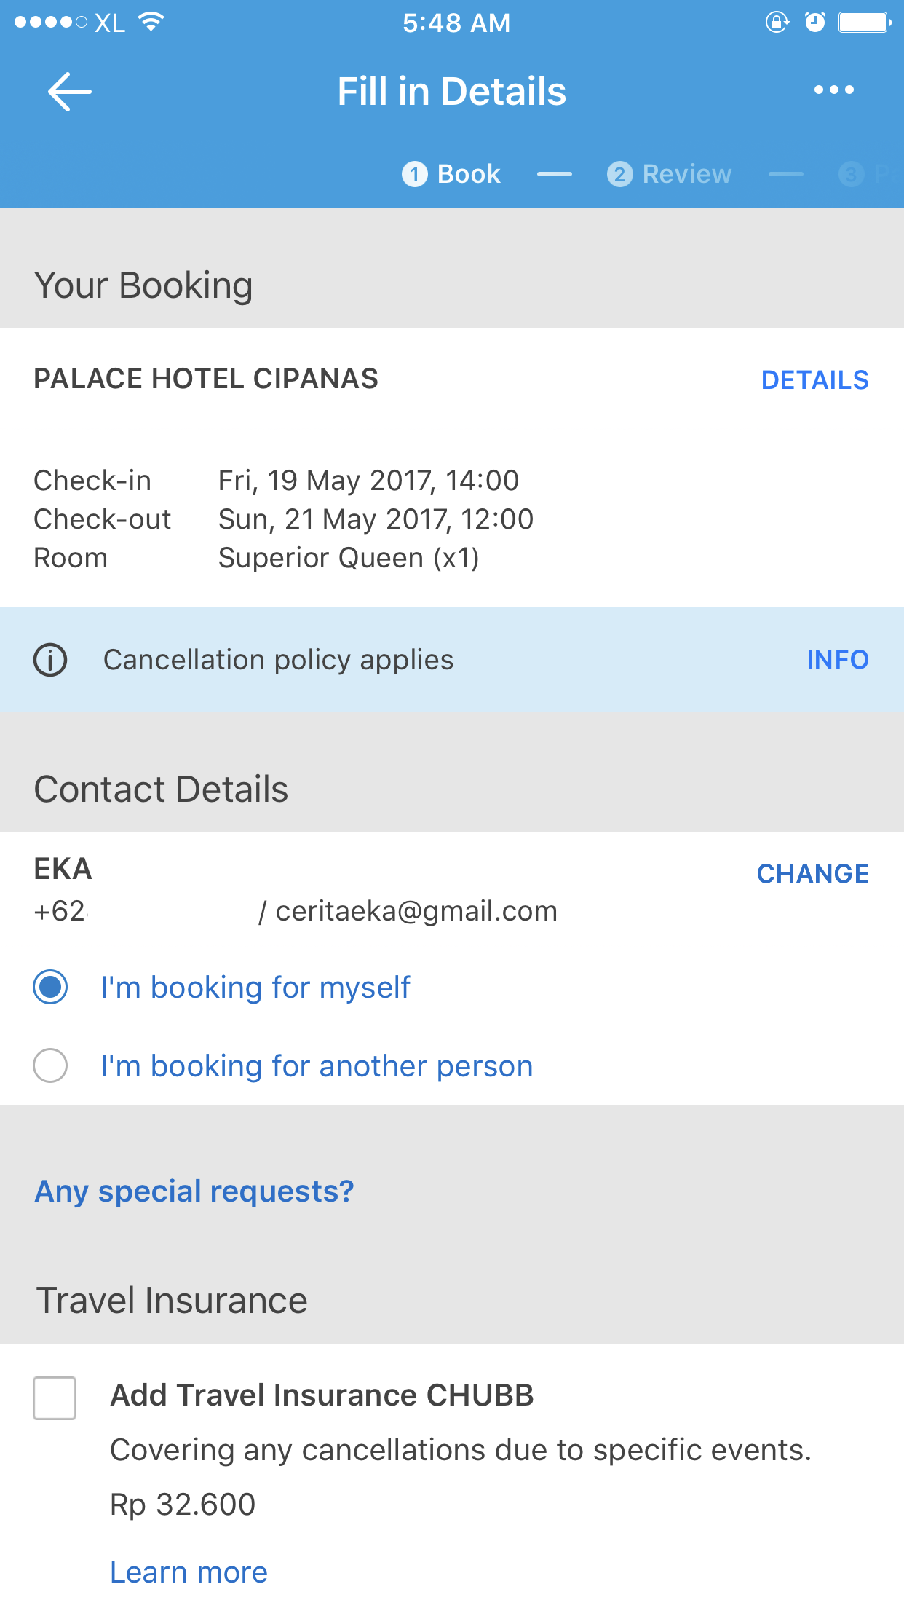Tap the Palace Hotel Cipanas booking name

point(206,379)
